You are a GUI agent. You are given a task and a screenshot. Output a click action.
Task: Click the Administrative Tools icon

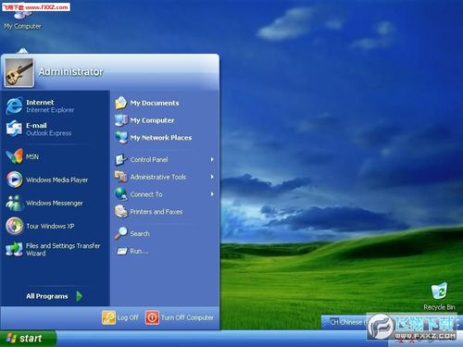pyautogui.click(x=121, y=177)
